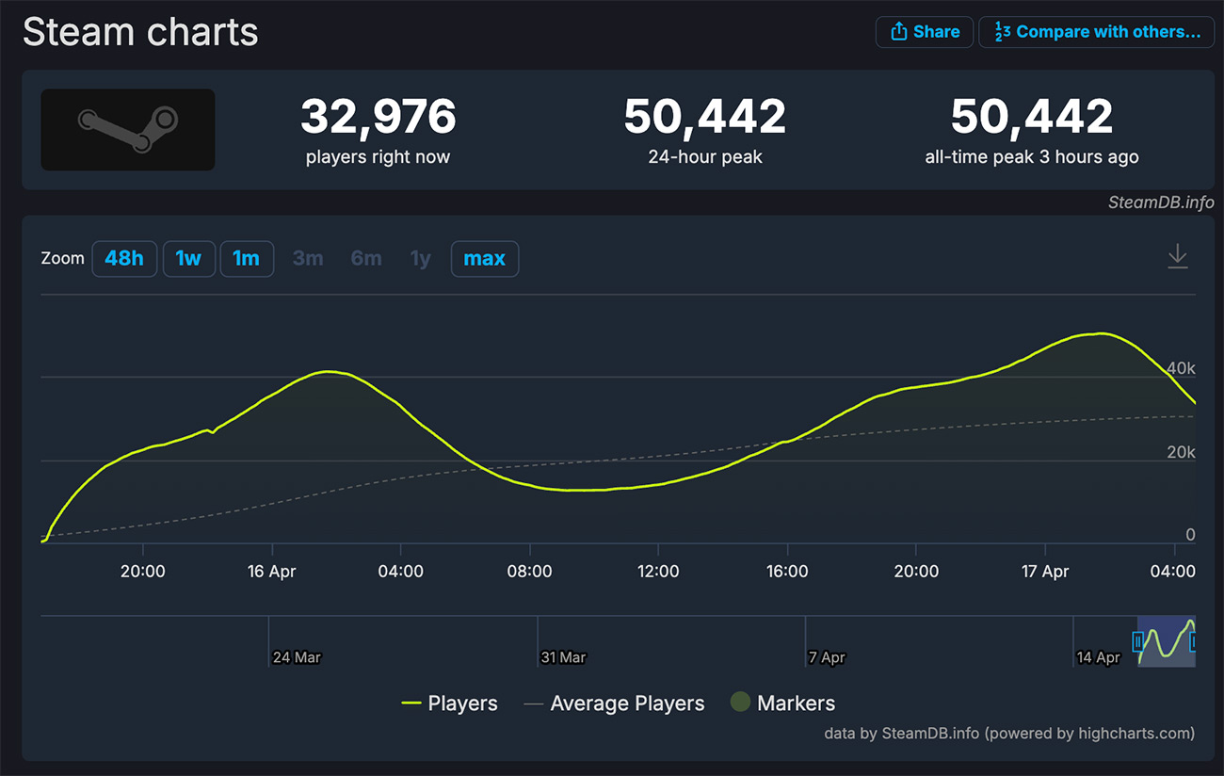Viewport: 1224px width, 776px height.
Task: Open the SteamDB.info watermark link
Action: 1160,202
